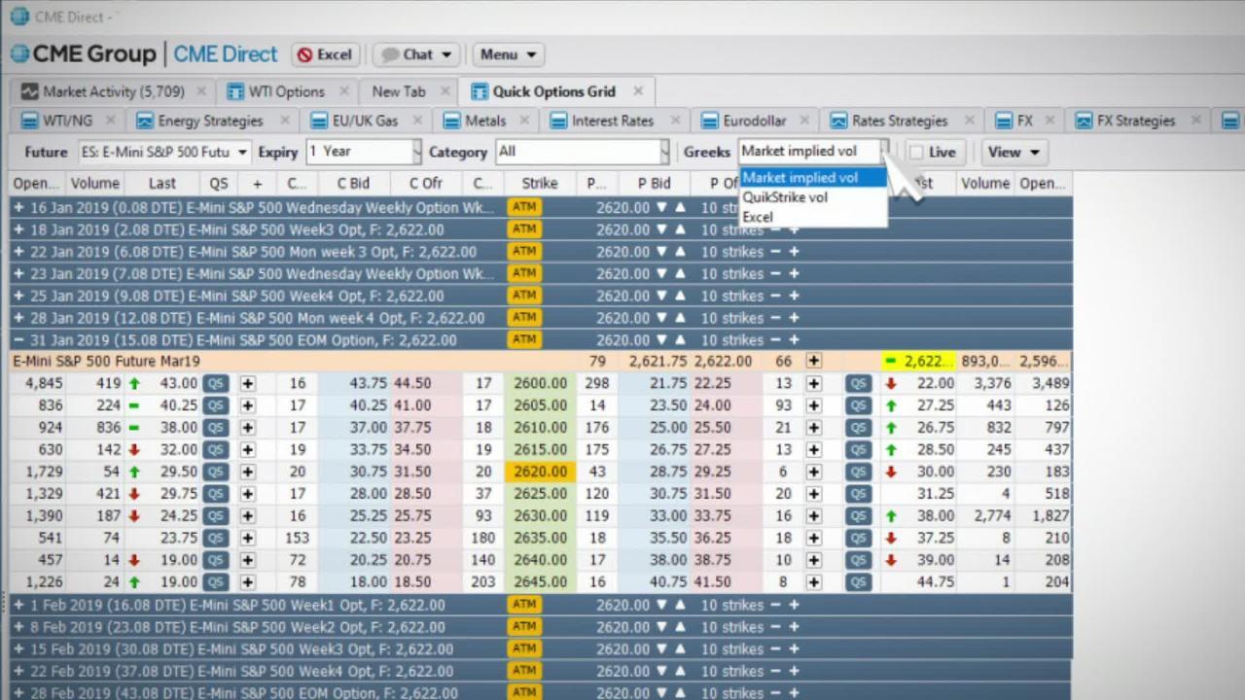
Task: Click the plus icon in the 2620.00 call row
Action: click(x=247, y=472)
